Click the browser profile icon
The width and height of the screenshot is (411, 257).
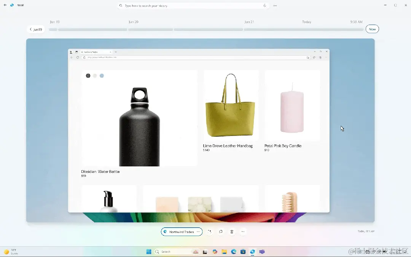point(71,52)
